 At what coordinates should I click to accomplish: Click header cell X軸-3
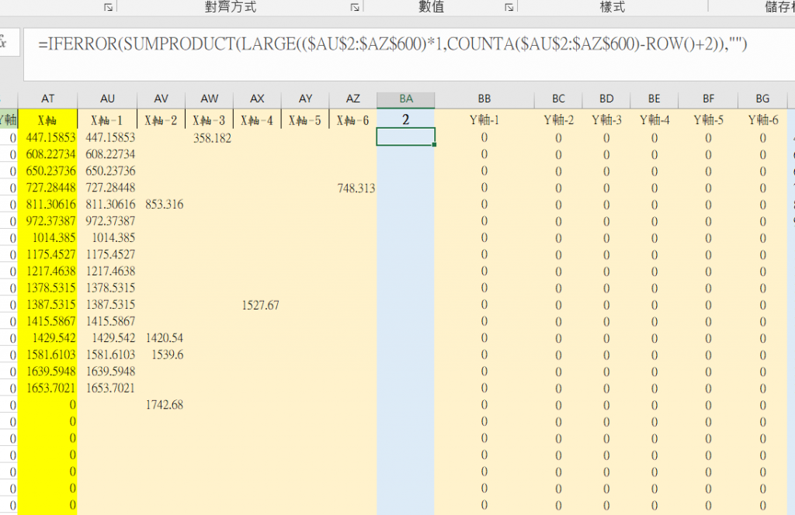(210, 120)
